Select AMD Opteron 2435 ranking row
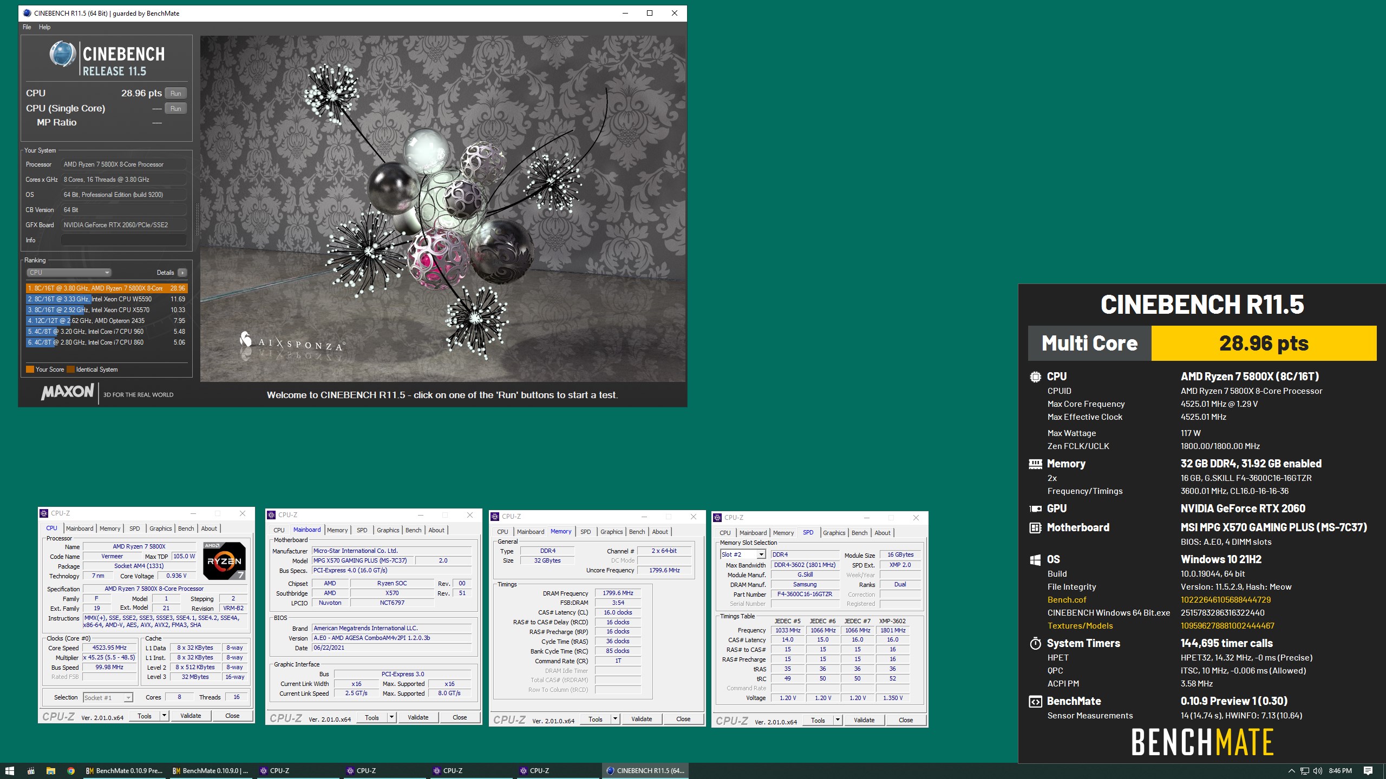This screenshot has height=779, width=1386. click(x=107, y=321)
